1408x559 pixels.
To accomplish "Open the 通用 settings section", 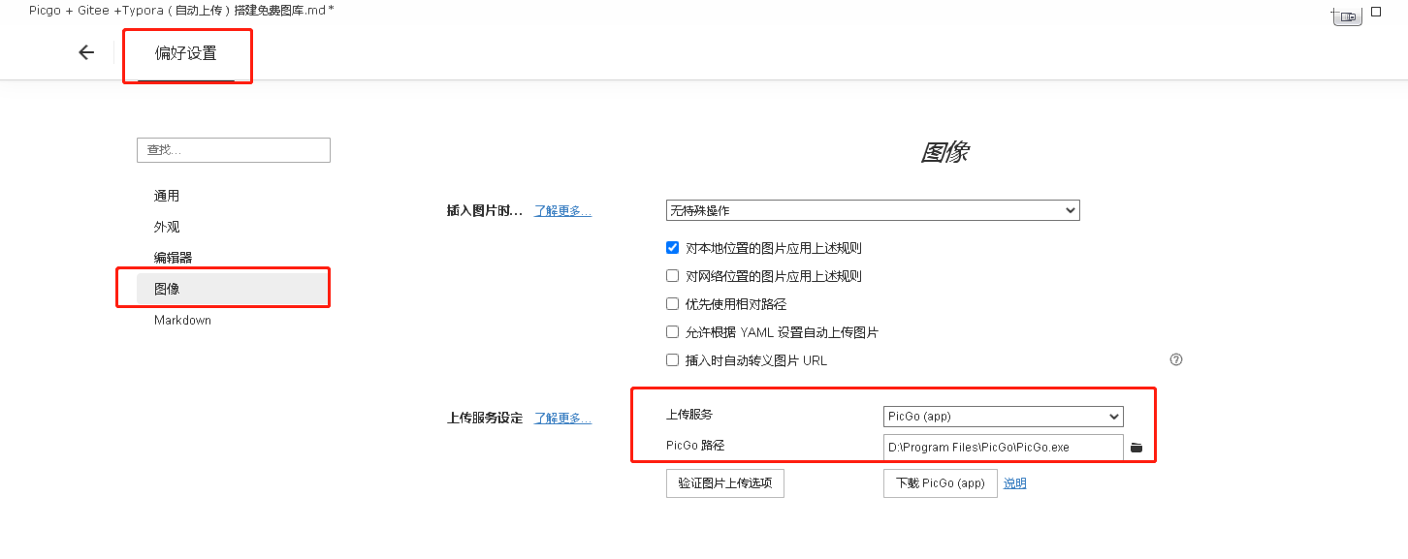I will pyautogui.click(x=167, y=196).
